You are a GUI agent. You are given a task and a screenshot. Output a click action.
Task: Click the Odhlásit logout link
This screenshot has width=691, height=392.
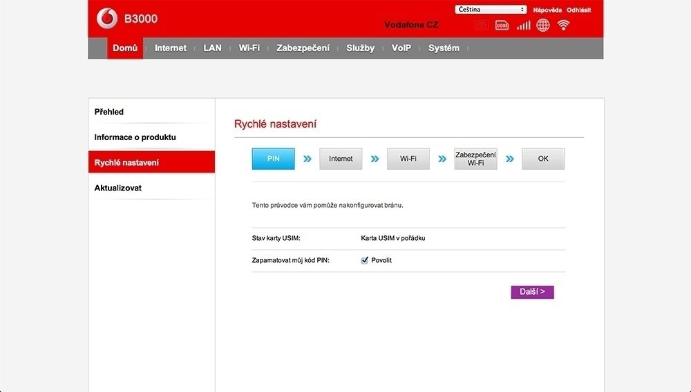click(x=578, y=10)
